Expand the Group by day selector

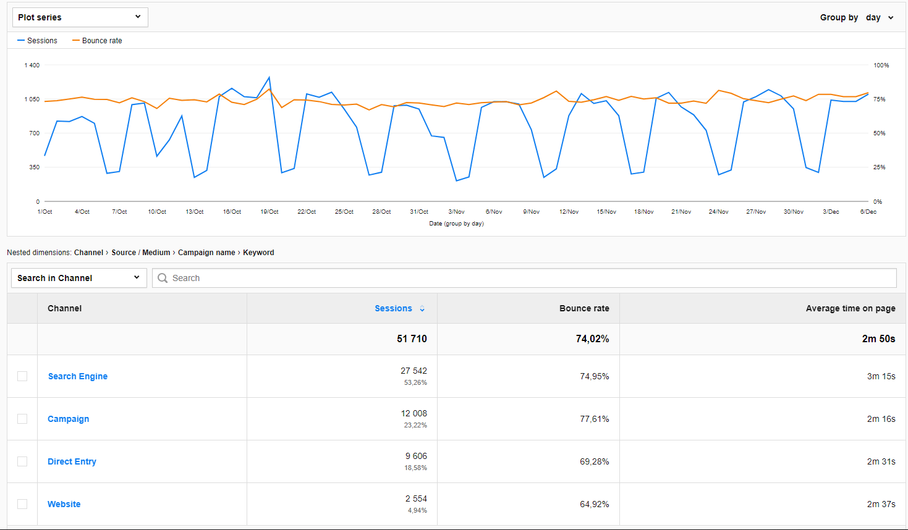point(879,17)
